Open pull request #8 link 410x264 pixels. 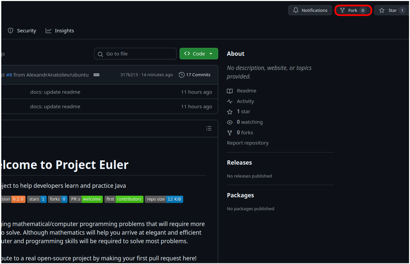click(x=9, y=75)
